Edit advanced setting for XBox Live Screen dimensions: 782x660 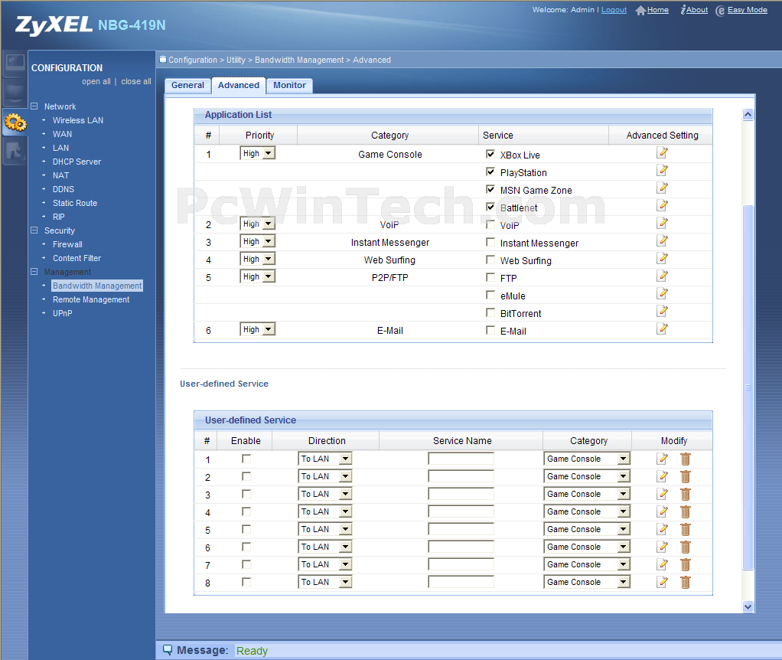663,152
